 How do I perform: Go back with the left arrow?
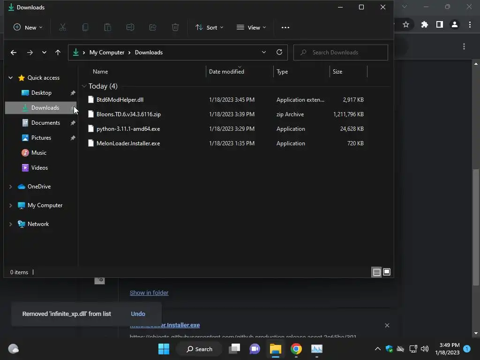[x=14, y=52]
